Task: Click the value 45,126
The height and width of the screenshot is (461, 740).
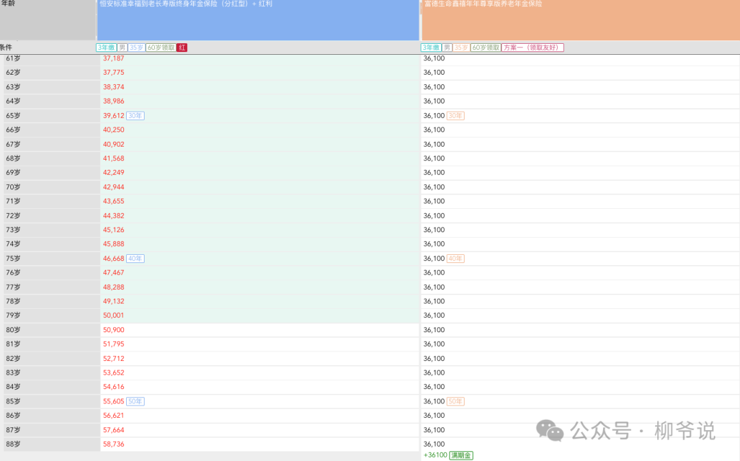Action: click(x=114, y=229)
